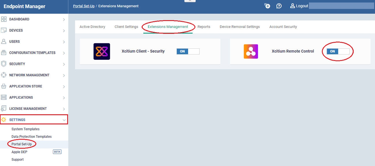
Task: Open the Account Security tab
Action: tap(283, 27)
